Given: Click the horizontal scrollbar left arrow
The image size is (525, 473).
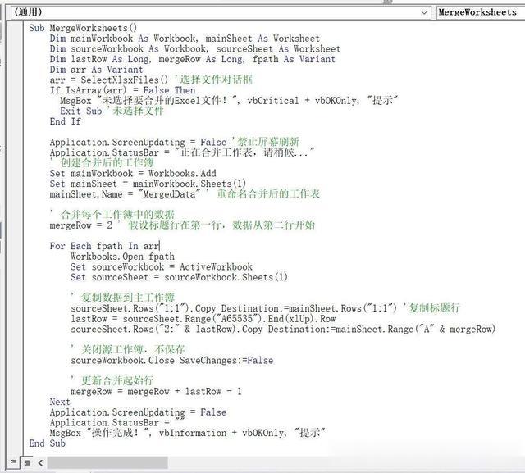Looking at the screenshot, I should 40,462.
